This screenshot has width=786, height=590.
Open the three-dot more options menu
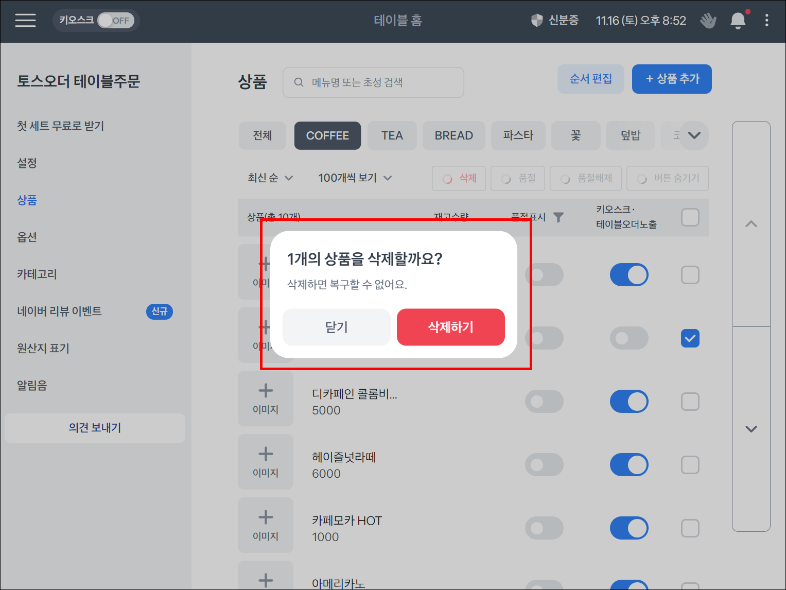(766, 21)
